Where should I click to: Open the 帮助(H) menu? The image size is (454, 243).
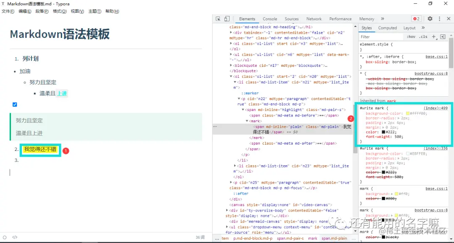point(112,11)
